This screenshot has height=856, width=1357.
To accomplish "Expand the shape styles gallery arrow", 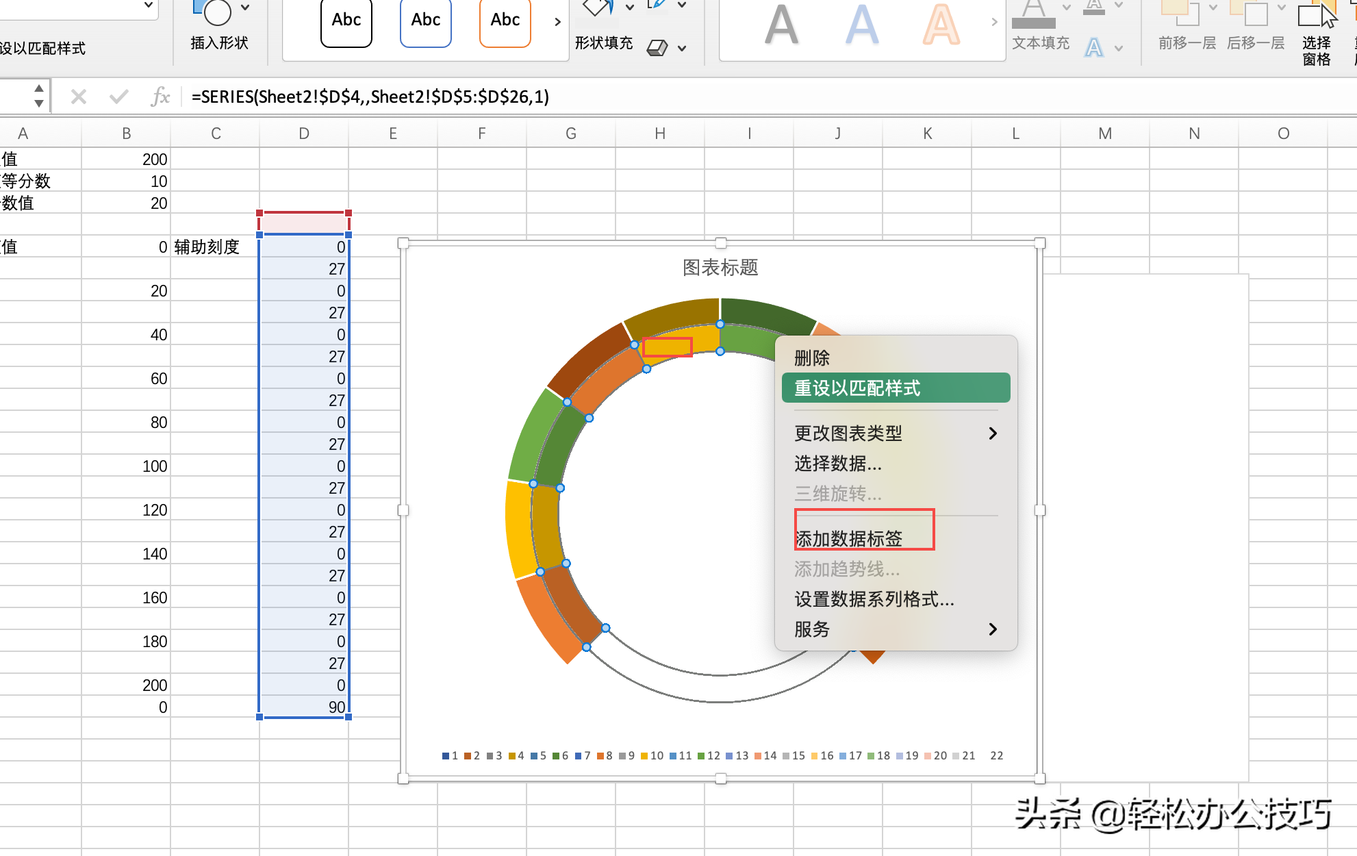I will pyautogui.click(x=557, y=22).
